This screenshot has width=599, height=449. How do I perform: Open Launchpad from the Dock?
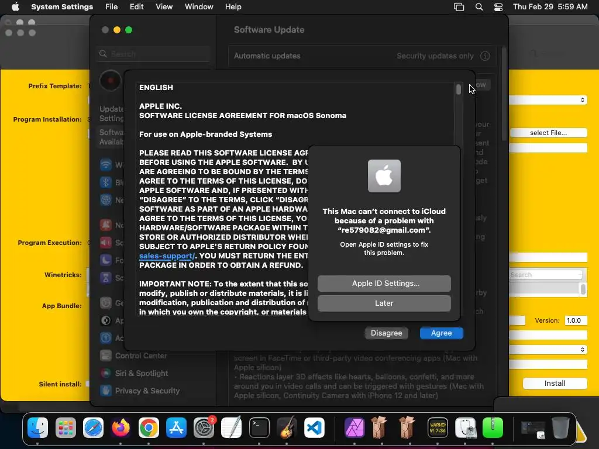click(x=66, y=427)
